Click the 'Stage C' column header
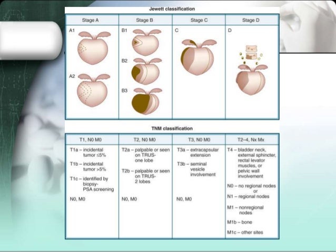The width and height of the screenshot is (336, 252). [x=199, y=20]
